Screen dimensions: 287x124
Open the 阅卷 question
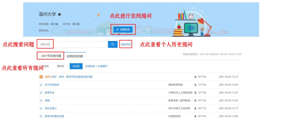pos(47,100)
